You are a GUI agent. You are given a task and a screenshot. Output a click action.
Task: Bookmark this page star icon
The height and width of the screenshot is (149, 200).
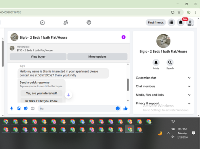point(179,12)
